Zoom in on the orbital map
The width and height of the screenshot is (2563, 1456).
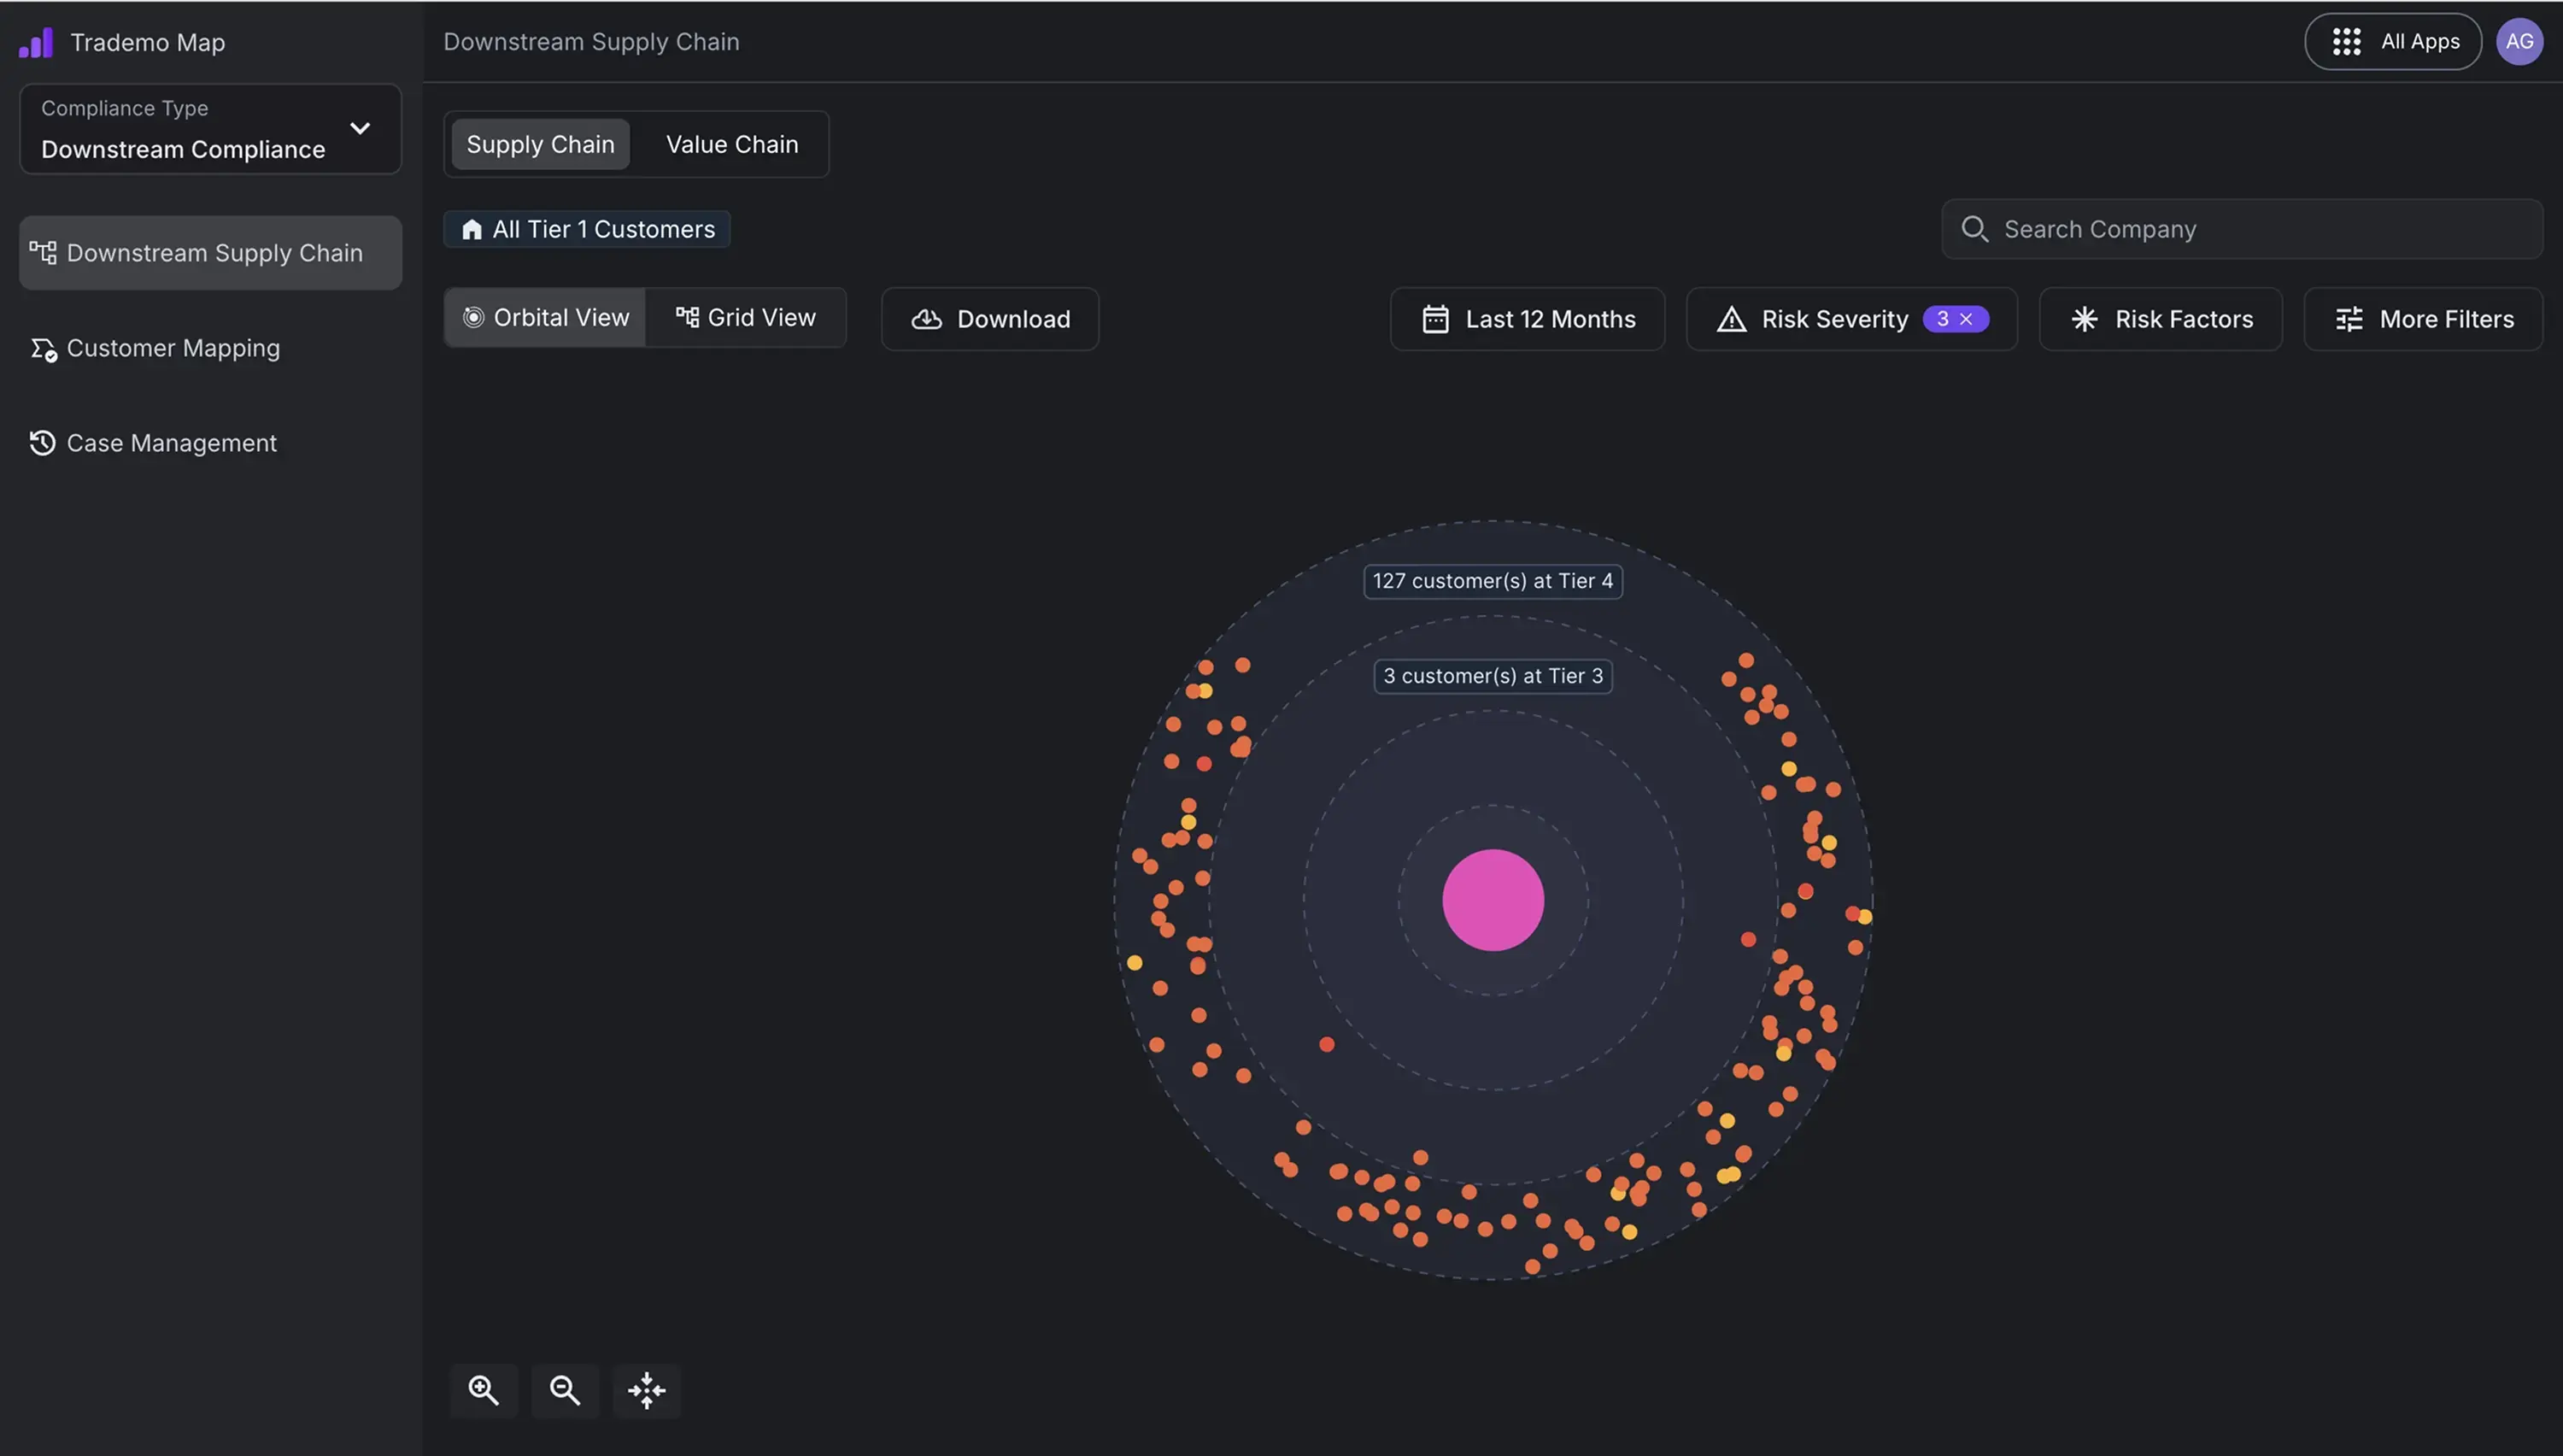[484, 1390]
